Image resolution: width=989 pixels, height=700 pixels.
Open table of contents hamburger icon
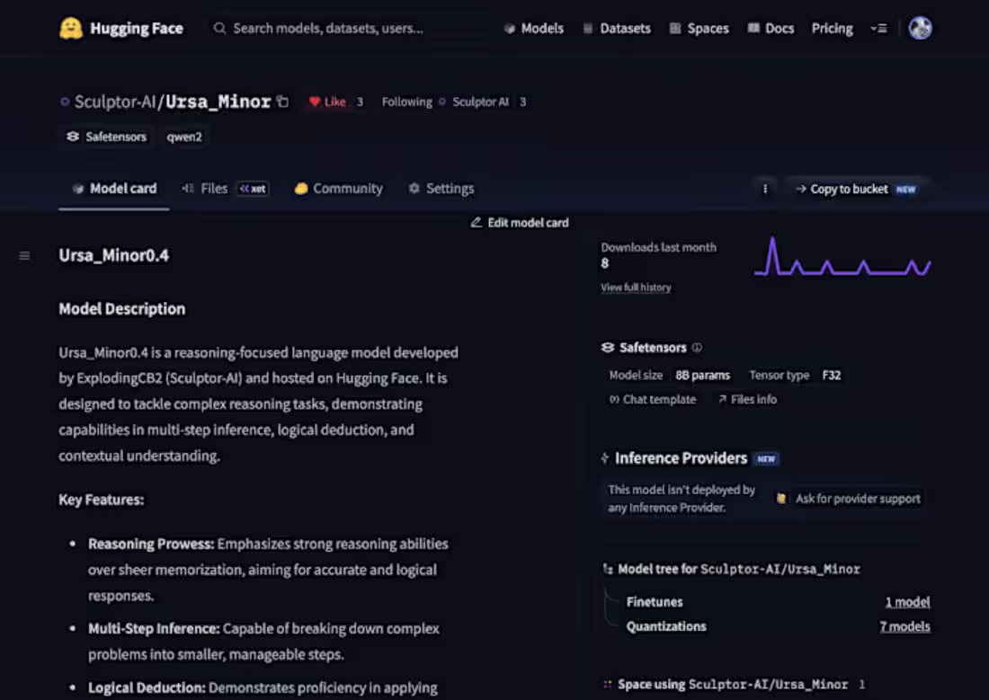(24, 255)
